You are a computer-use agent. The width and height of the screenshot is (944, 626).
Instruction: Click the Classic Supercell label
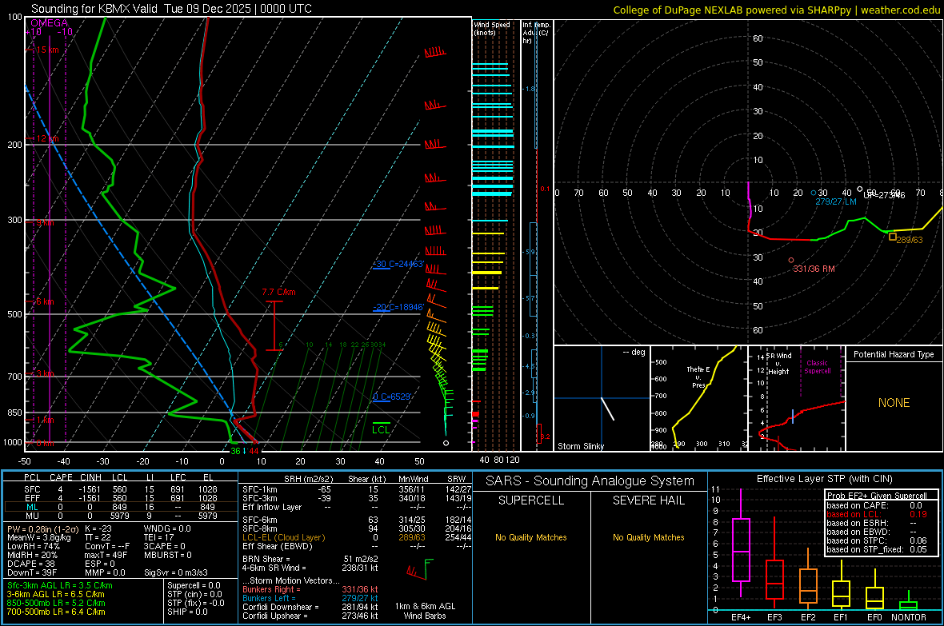[817, 367]
